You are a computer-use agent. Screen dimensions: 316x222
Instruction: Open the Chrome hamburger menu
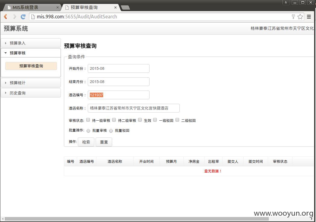(x=309, y=17)
